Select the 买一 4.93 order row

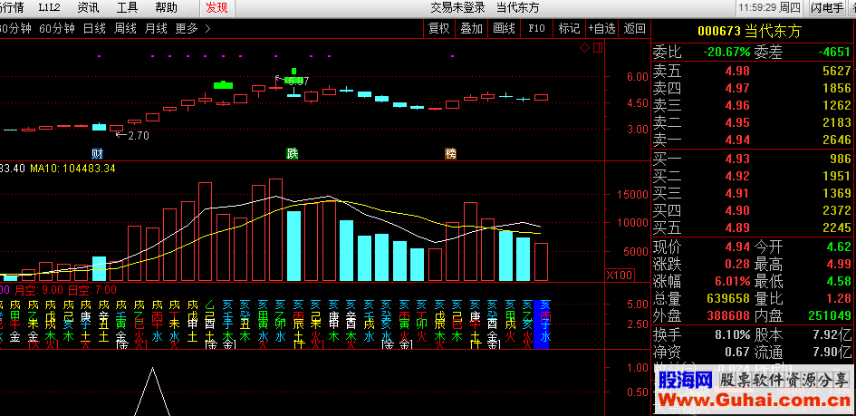point(753,159)
